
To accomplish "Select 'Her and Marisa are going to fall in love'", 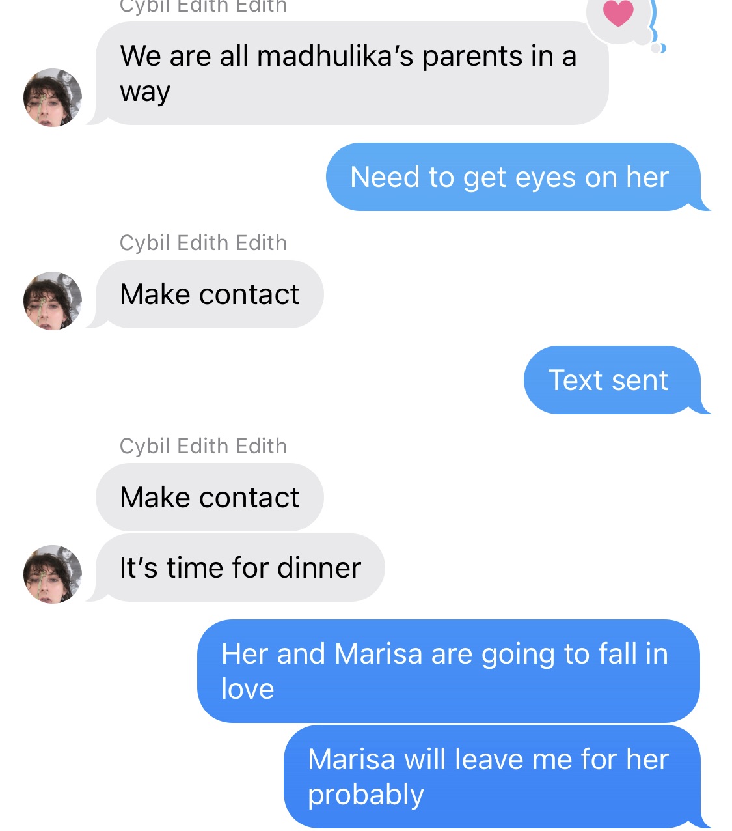I will (x=448, y=671).
